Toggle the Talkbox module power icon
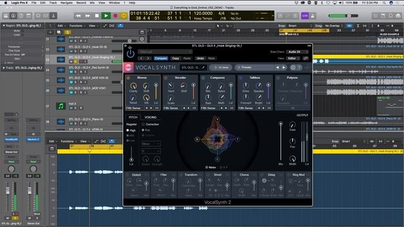The height and width of the screenshot is (227, 404). [x=241, y=78]
